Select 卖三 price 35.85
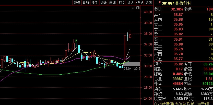The width and height of the screenshot is (213, 105). [178, 24]
